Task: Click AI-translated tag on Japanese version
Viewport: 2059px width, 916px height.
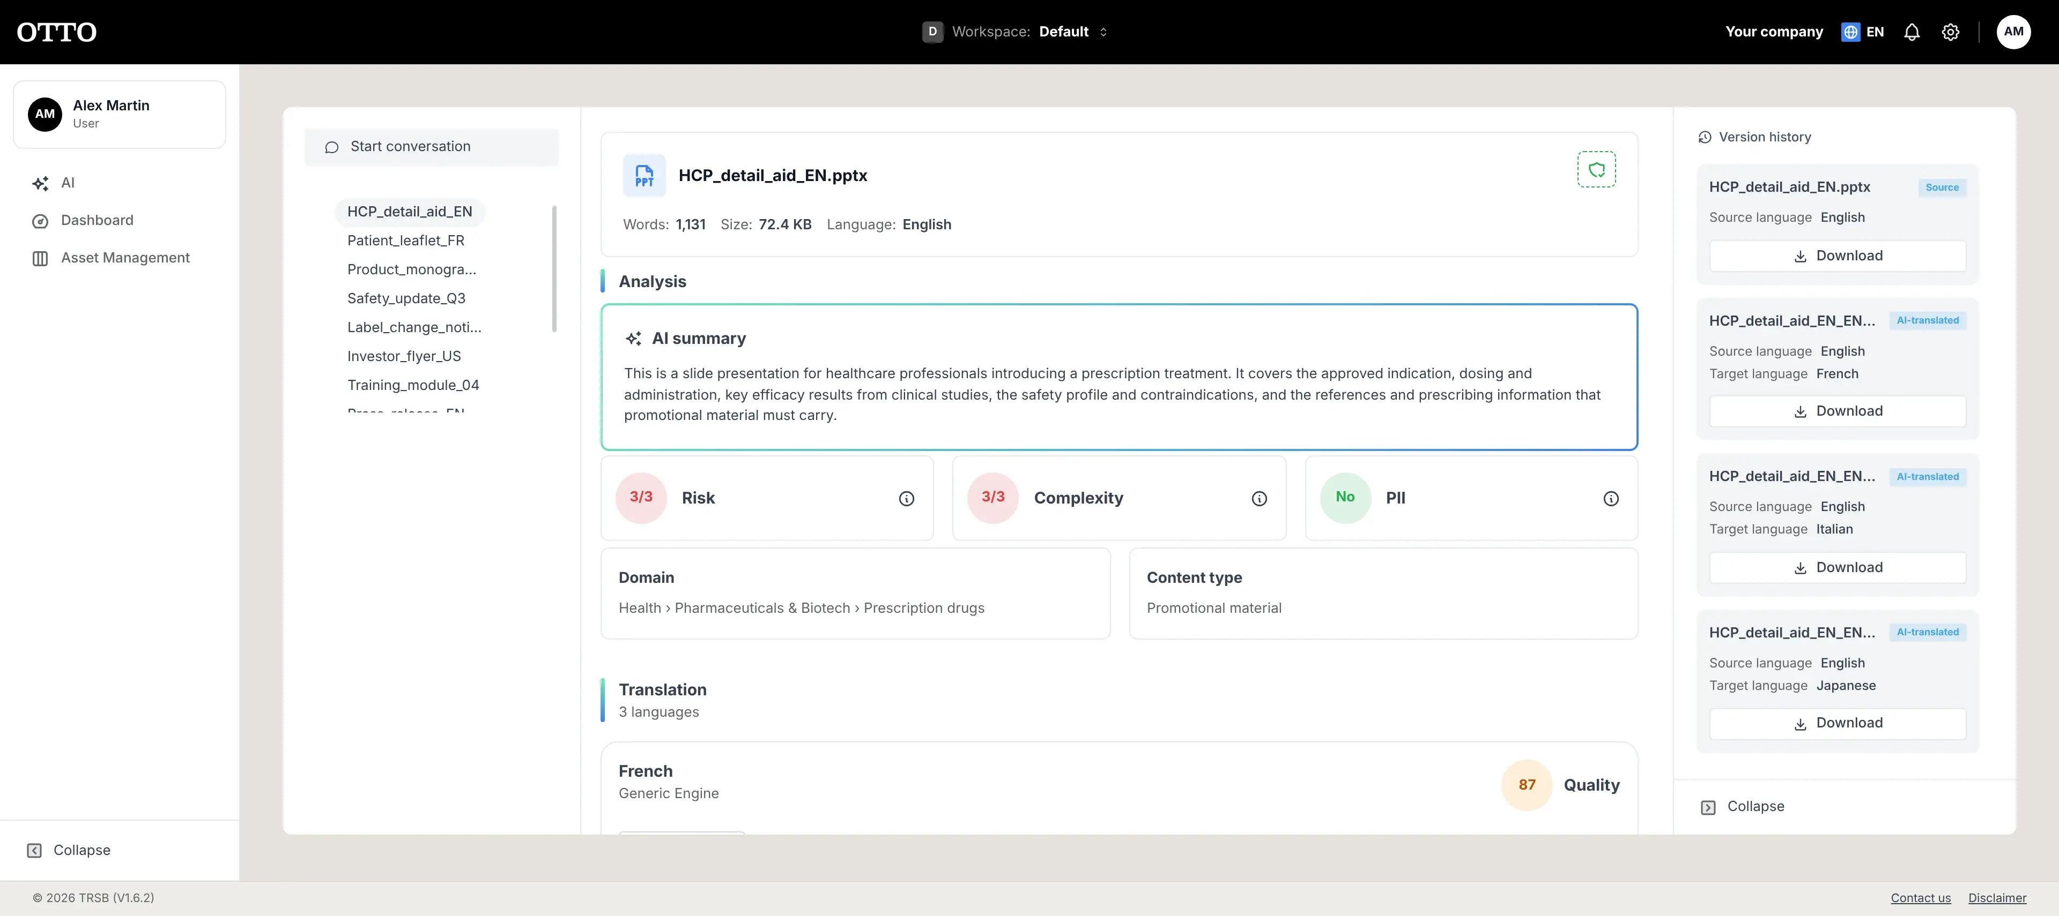Action: coord(1927,632)
